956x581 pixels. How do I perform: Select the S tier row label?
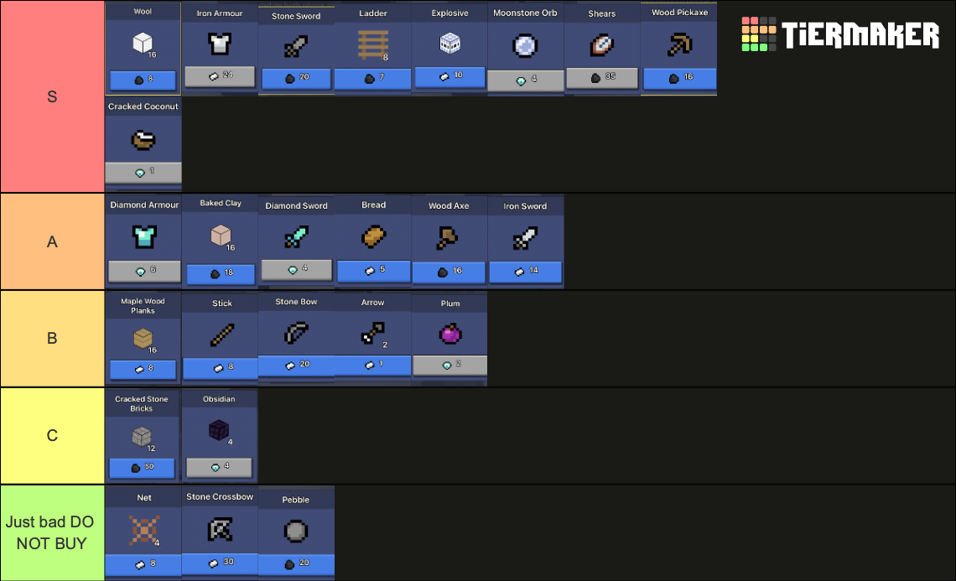tap(52, 96)
